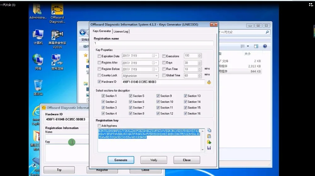315x176 pixels.
Task: Toggle Explorer preview pane icon
Action: (x=256, y=46)
